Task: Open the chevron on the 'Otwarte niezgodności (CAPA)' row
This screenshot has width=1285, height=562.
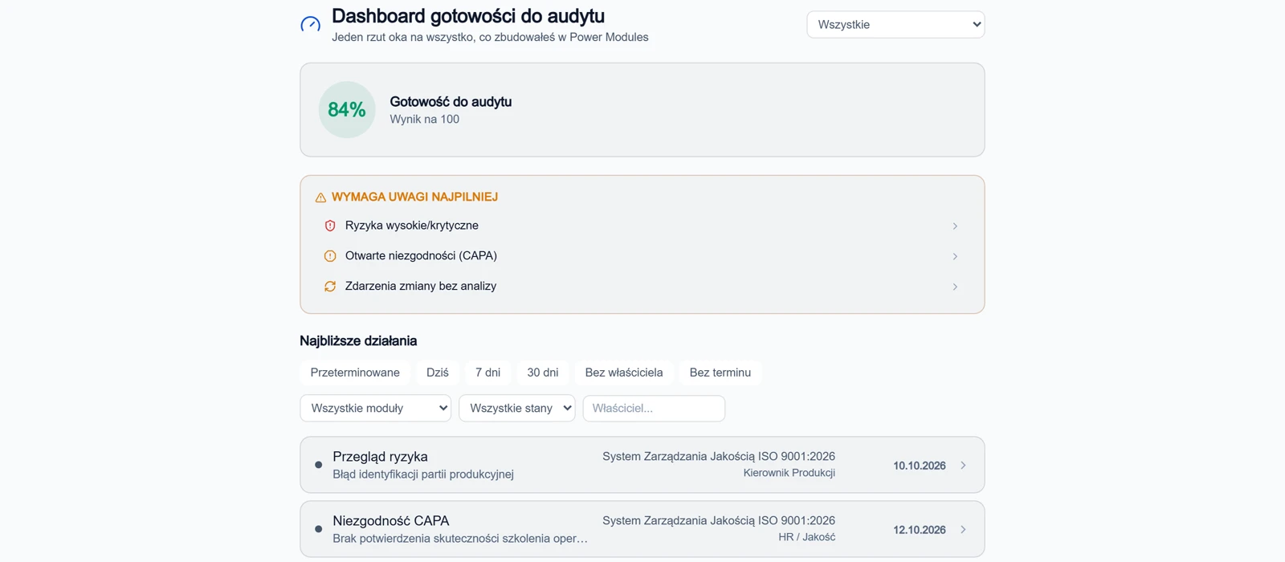Action: [955, 256]
